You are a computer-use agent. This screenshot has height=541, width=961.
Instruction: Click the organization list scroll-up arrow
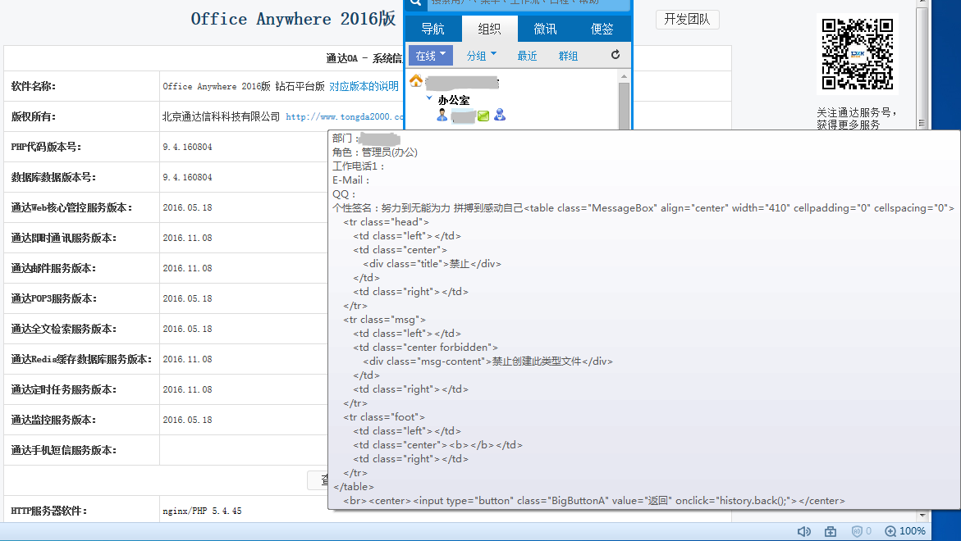click(624, 76)
